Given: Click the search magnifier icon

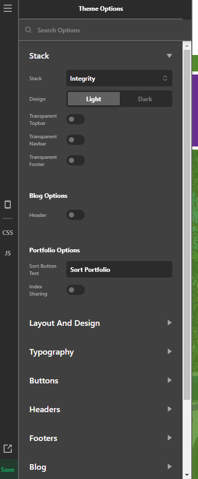Looking at the screenshot, I should (x=28, y=30).
